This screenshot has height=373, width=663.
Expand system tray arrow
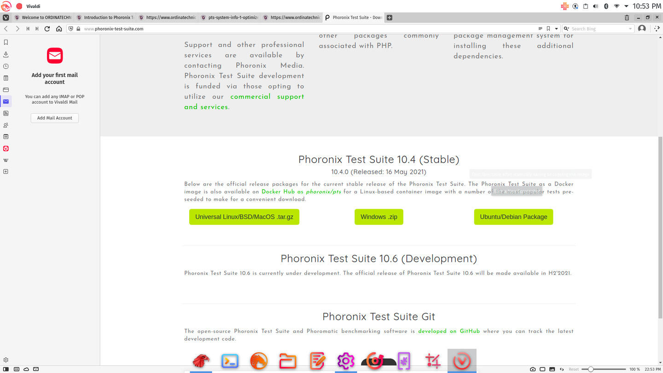[626, 6]
